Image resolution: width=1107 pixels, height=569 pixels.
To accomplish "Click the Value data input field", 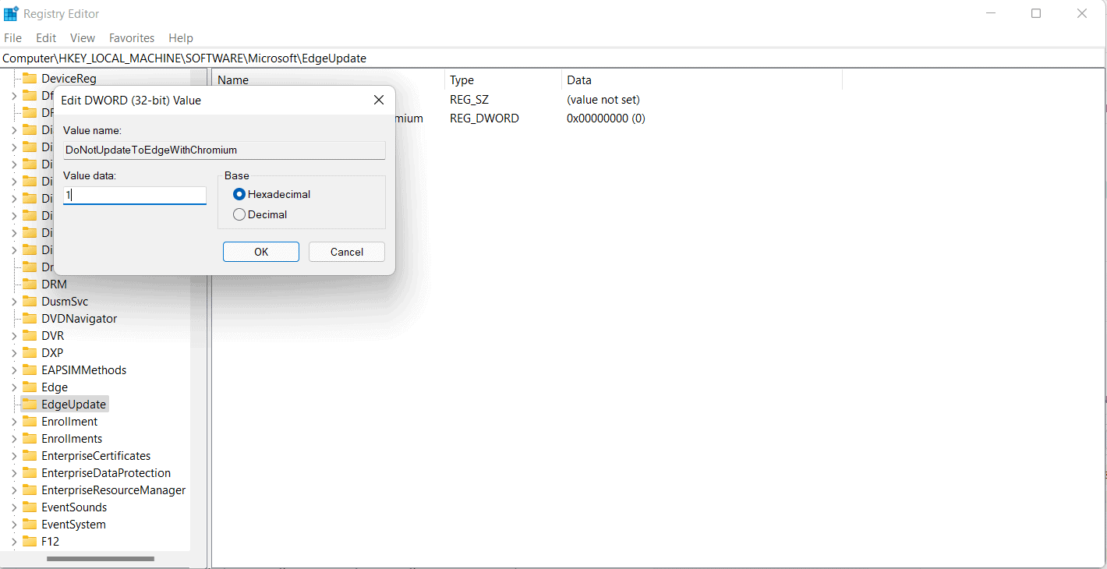I will [x=135, y=195].
